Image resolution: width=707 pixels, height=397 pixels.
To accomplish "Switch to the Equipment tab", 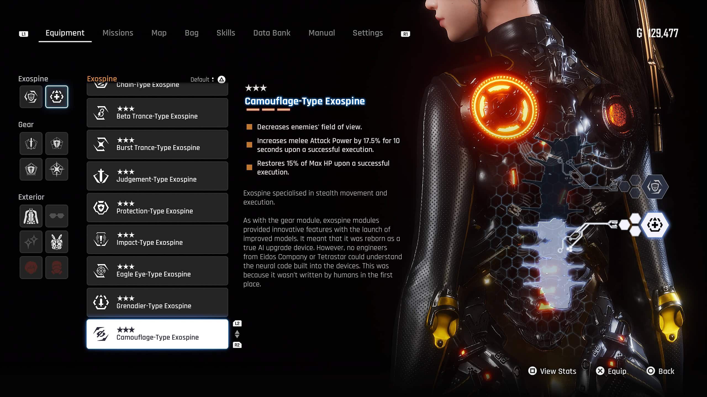I will (x=65, y=33).
